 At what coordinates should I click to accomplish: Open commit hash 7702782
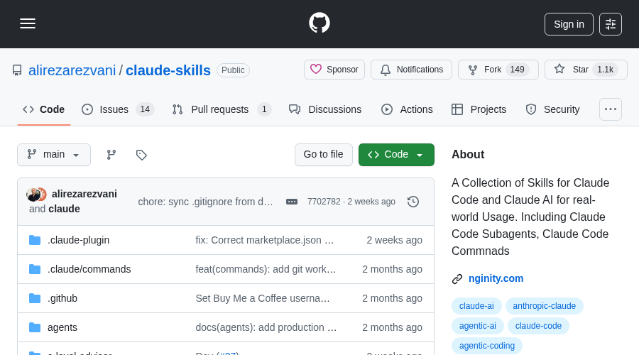click(324, 202)
